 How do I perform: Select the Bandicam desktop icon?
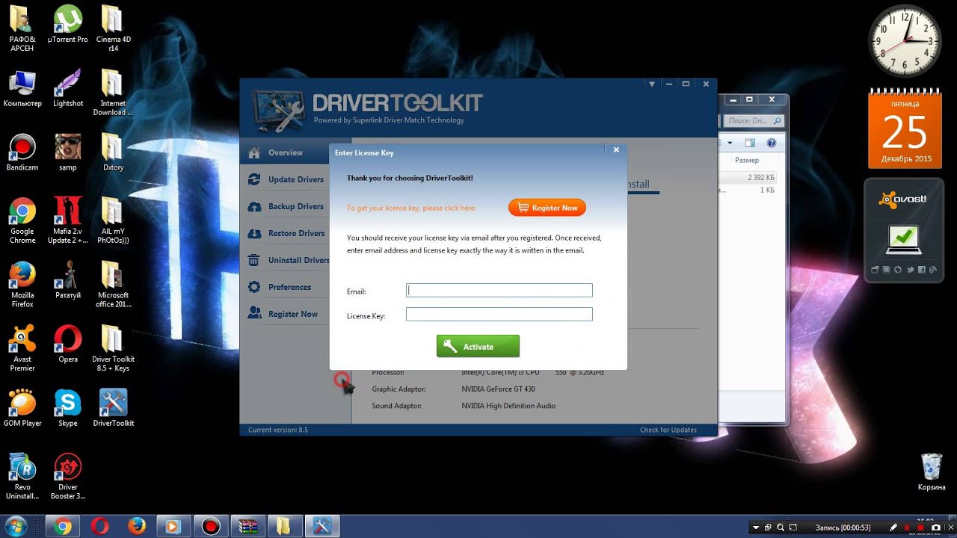pos(22,152)
